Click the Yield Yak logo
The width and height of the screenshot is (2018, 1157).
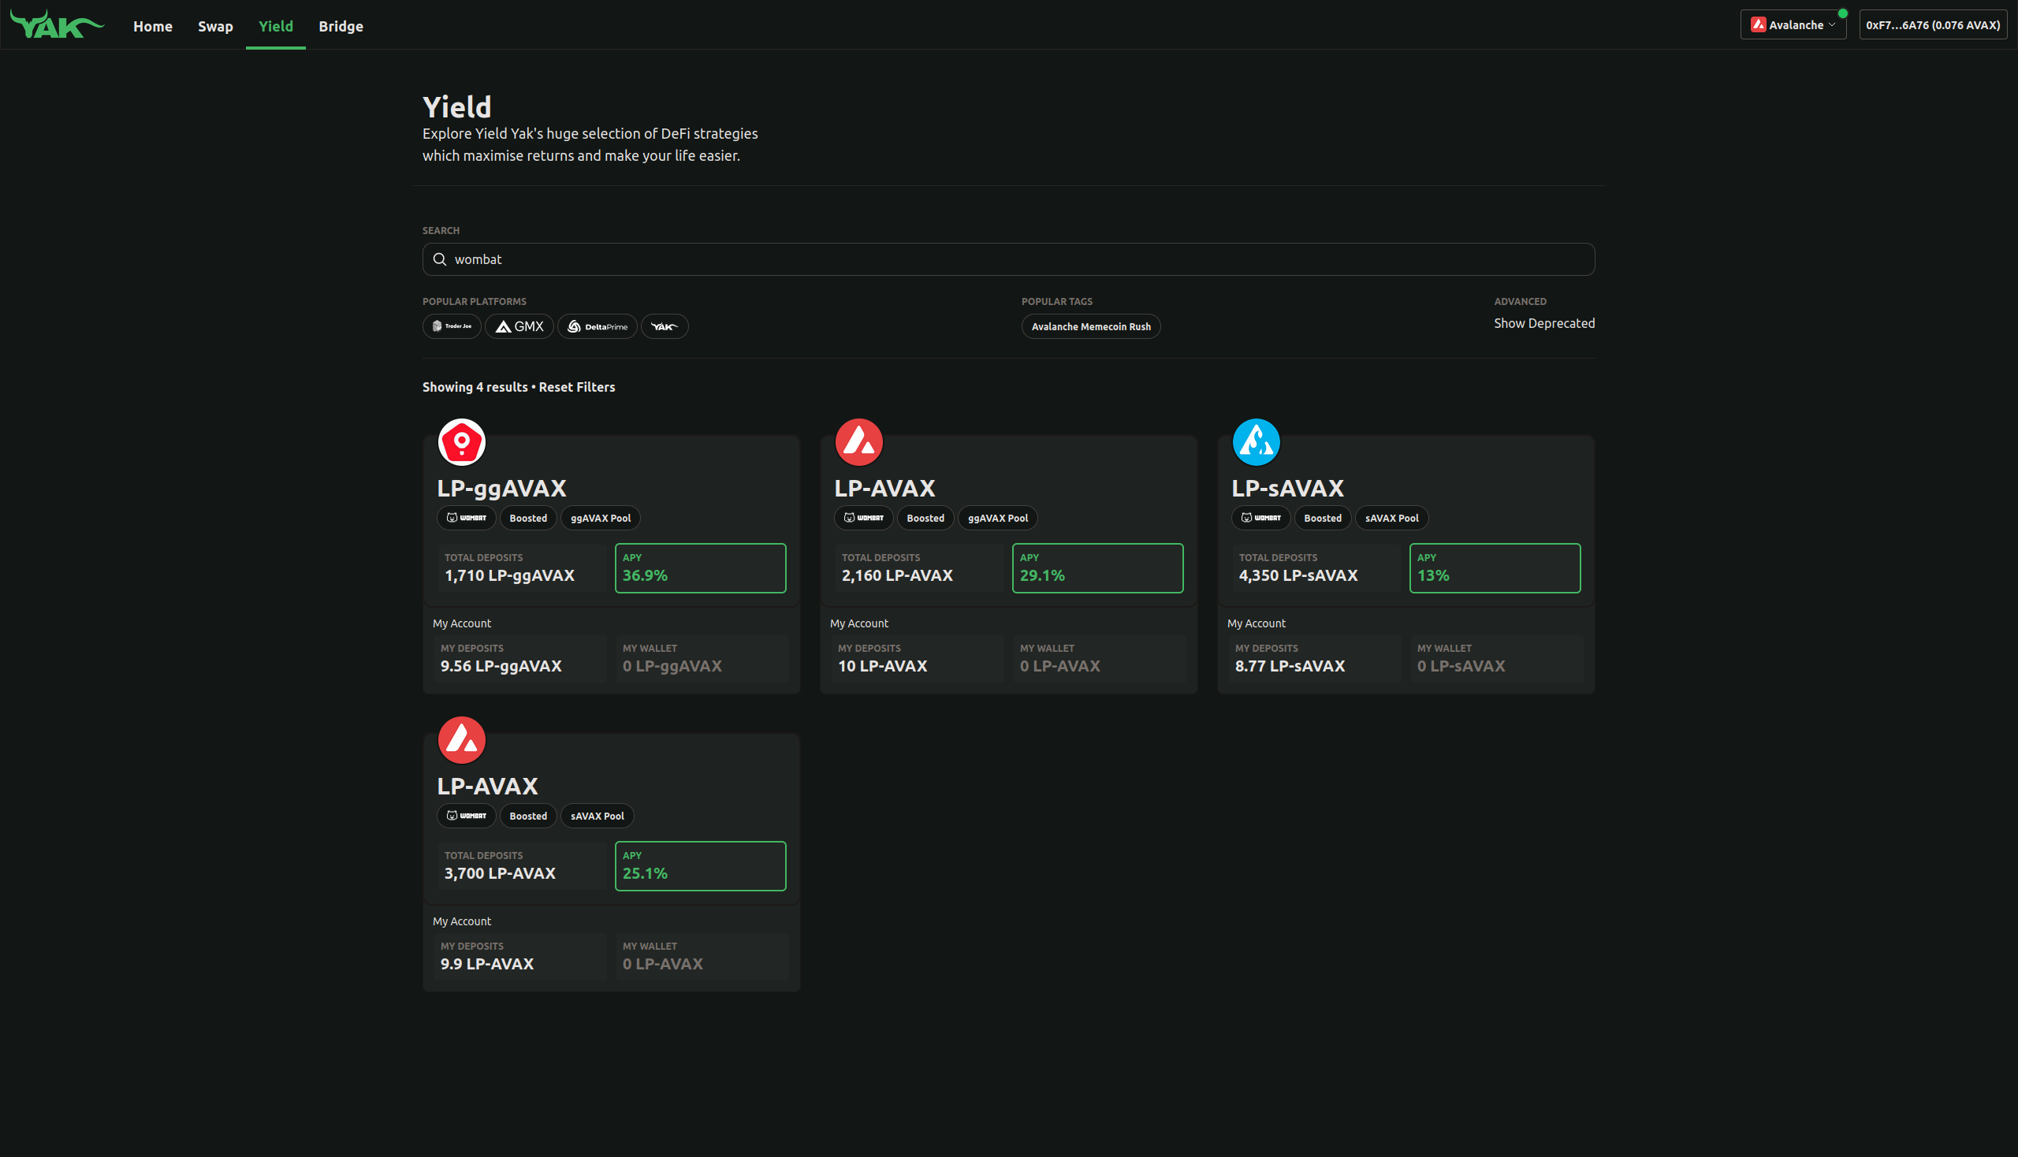pos(57,24)
